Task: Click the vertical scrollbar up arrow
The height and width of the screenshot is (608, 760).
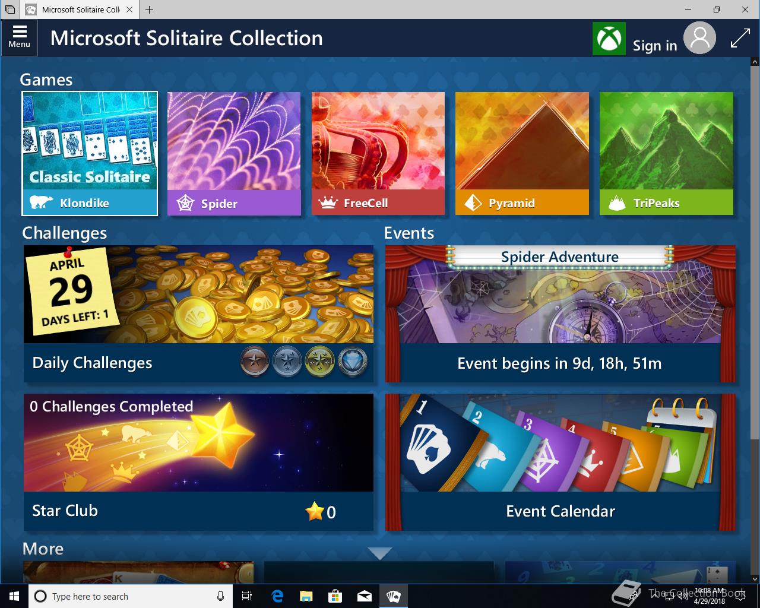Action: click(x=755, y=62)
